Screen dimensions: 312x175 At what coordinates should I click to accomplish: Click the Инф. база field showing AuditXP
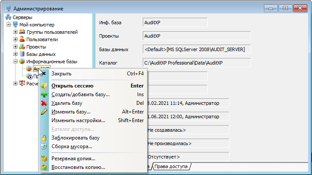[175, 22]
